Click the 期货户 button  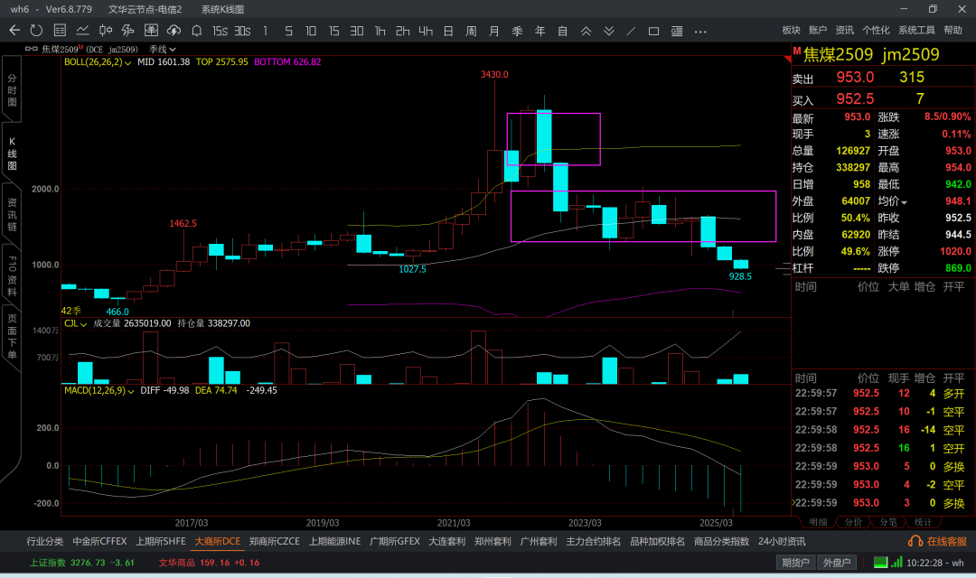(795, 563)
